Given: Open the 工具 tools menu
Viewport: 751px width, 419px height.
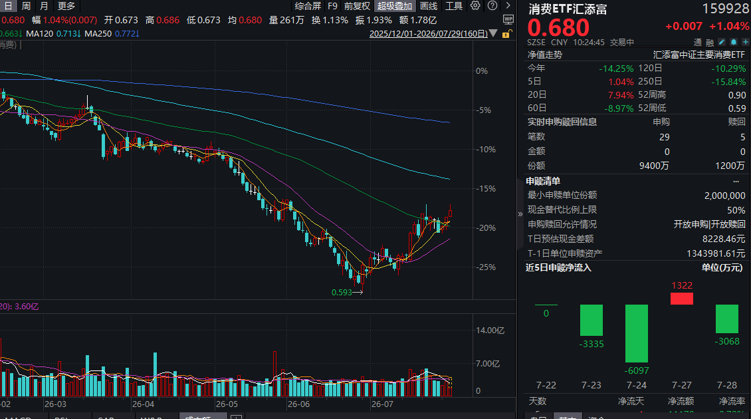Looking at the screenshot, I should [453, 6].
